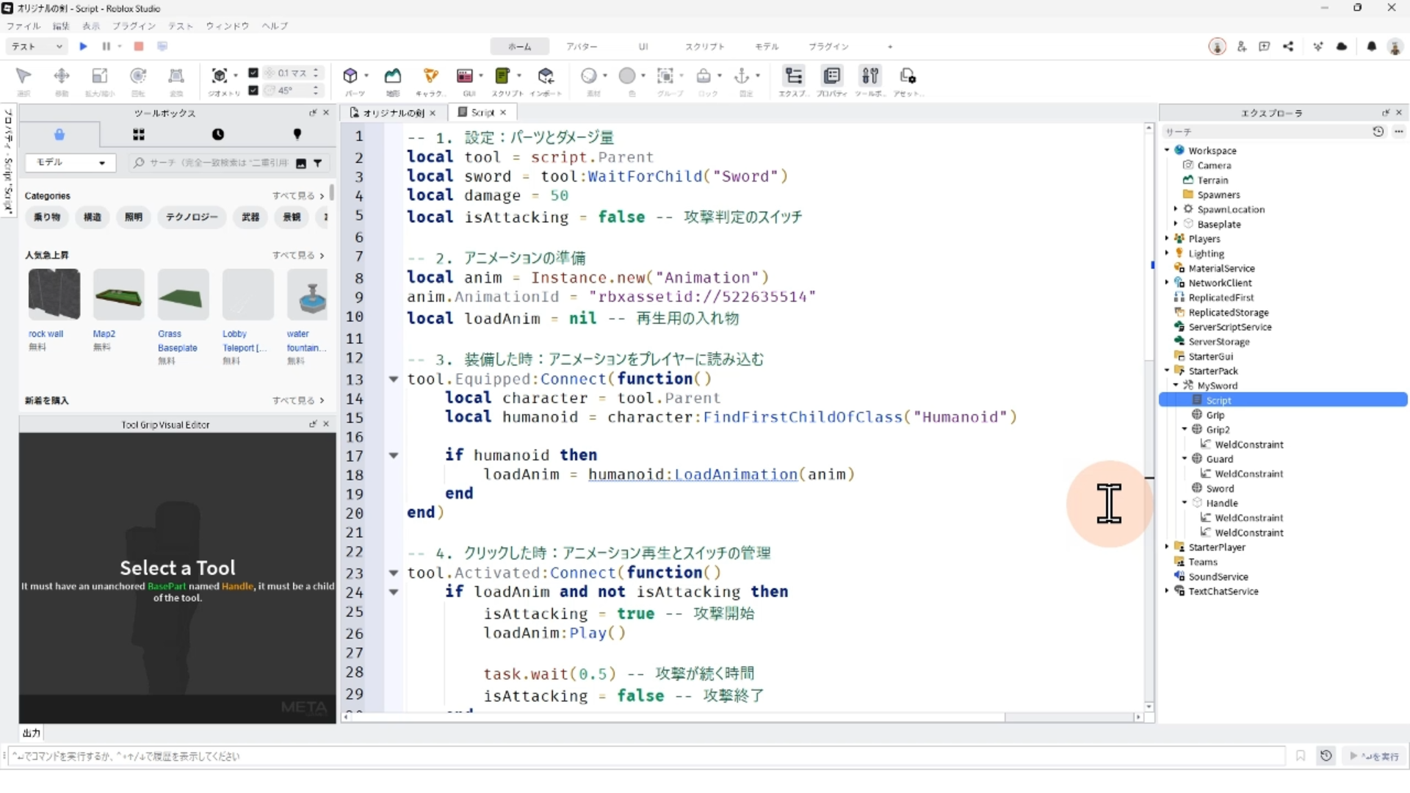Toggle the Explorer panel toolbar icon

(x=793, y=76)
